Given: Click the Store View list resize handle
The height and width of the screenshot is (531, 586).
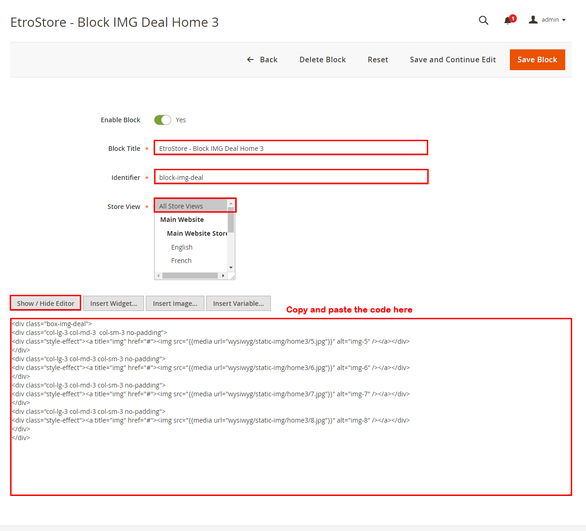Looking at the screenshot, I should pos(232,276).
